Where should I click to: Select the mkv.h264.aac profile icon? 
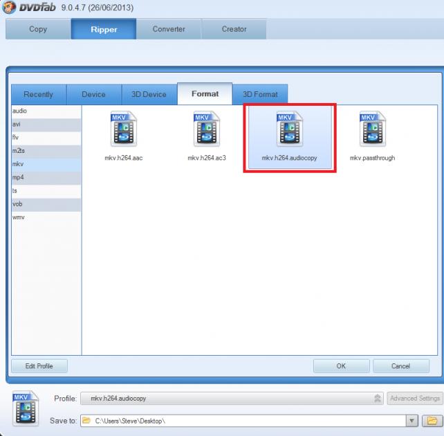(124, 129)
